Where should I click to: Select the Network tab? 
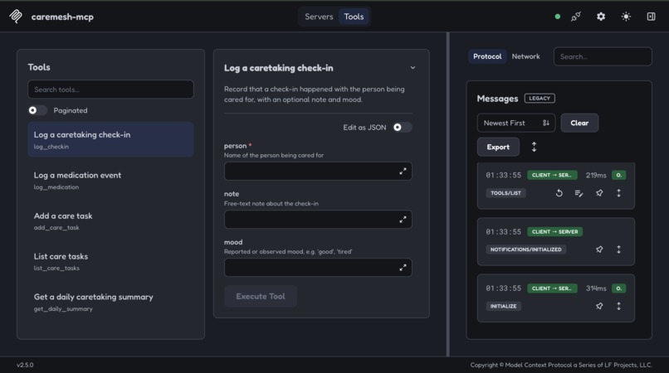coord(525,56)
